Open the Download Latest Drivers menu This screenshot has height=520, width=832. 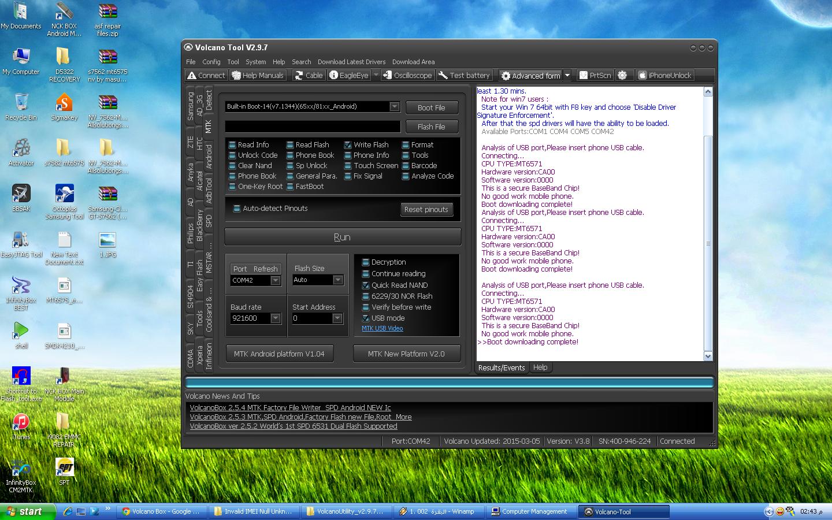click(351, 62)
